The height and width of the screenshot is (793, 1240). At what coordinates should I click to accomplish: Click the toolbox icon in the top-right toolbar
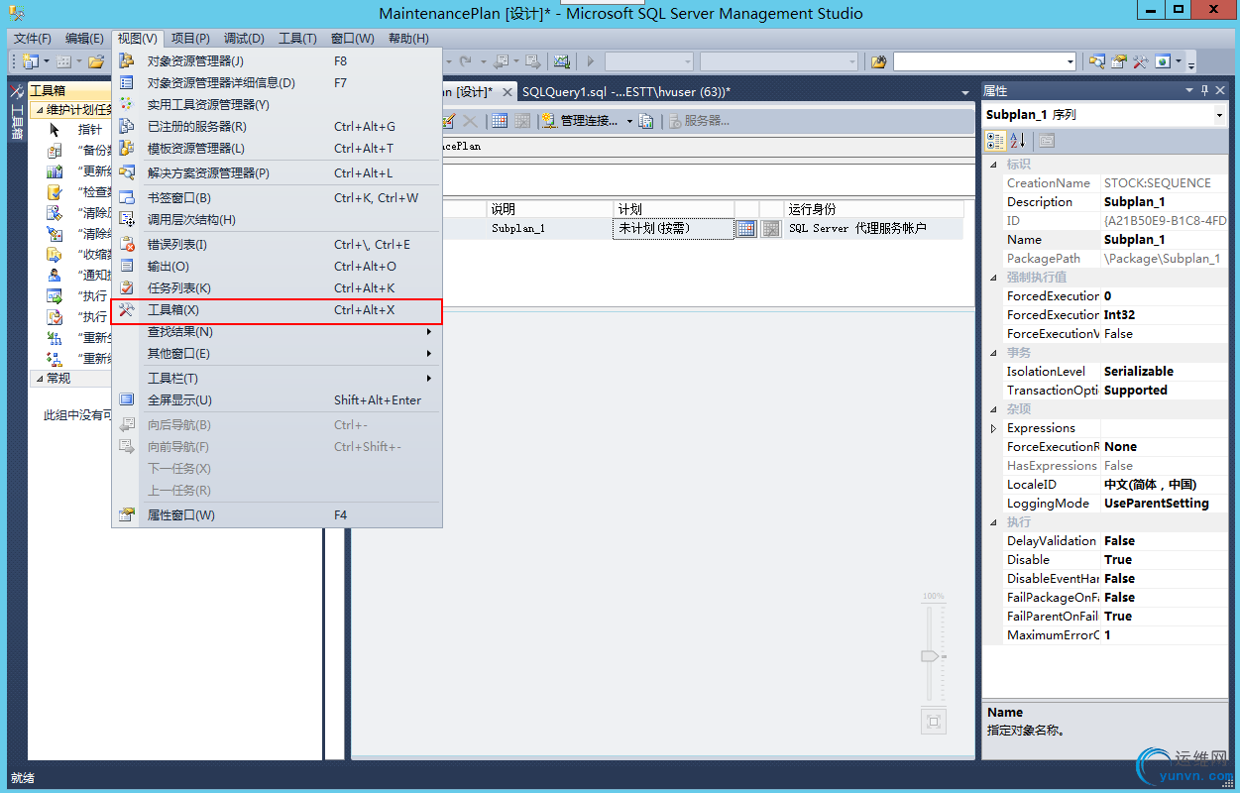click(x=1140, y=61)
